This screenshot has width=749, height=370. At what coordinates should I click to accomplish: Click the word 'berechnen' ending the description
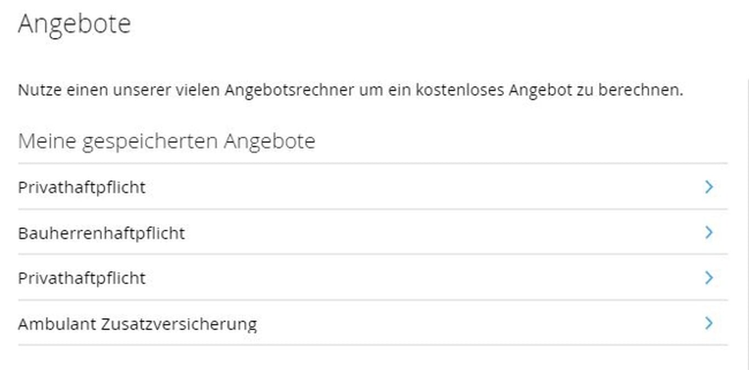[x=639, y=90]
